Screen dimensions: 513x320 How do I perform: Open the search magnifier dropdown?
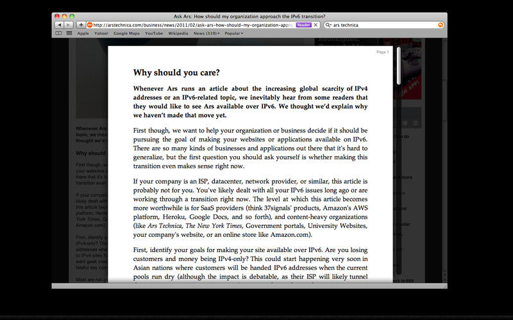[x=328, y=25]
